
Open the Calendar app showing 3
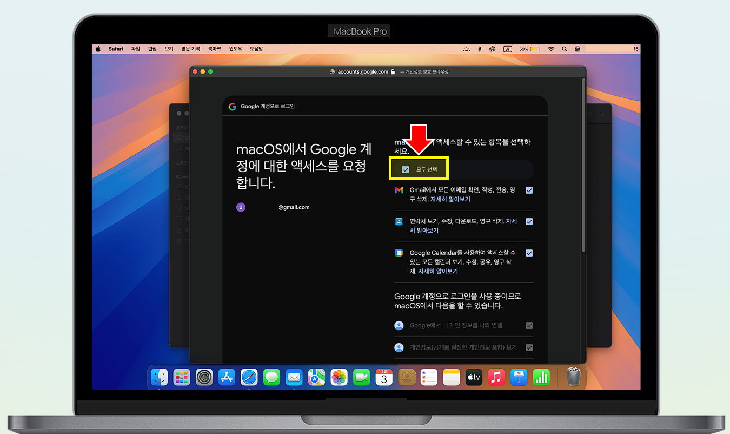pyautogui.click(x=384, y=377)
